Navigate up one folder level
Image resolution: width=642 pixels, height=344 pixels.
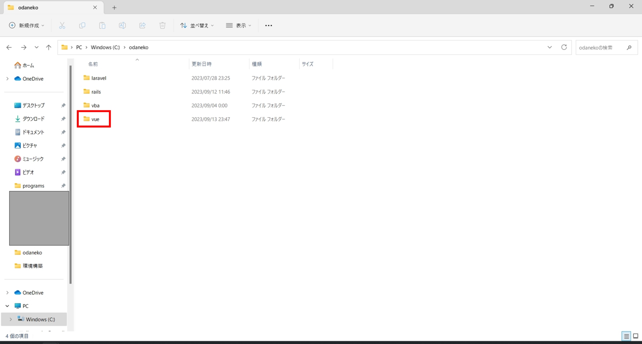tap(49, 47)
